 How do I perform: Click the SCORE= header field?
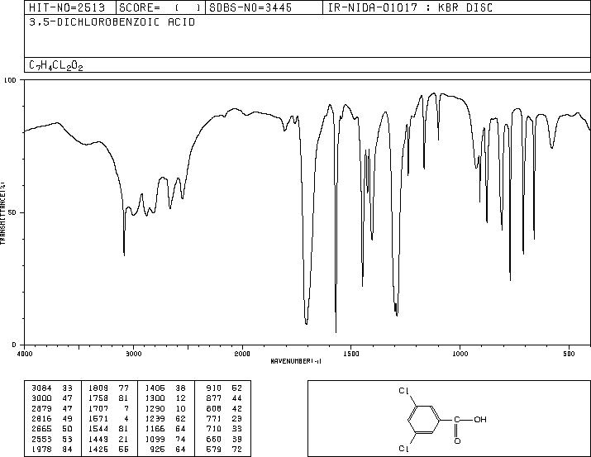tap(160, 7)
